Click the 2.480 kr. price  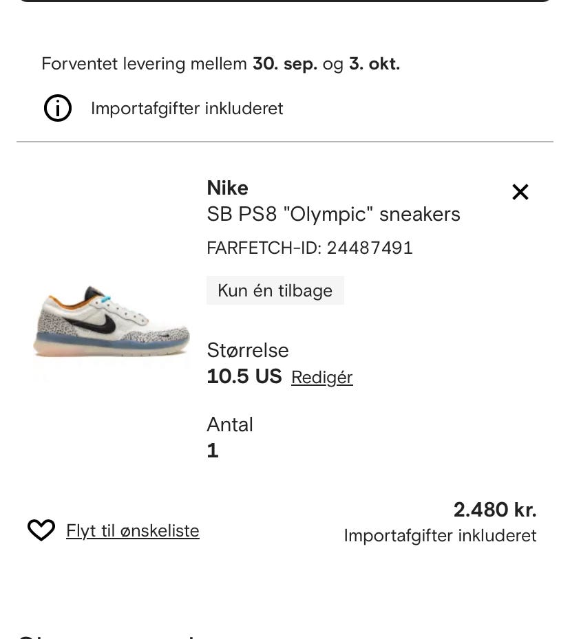point(494,510)
